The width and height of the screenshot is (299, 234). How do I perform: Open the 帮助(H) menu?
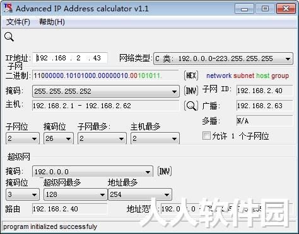[52, 22]
